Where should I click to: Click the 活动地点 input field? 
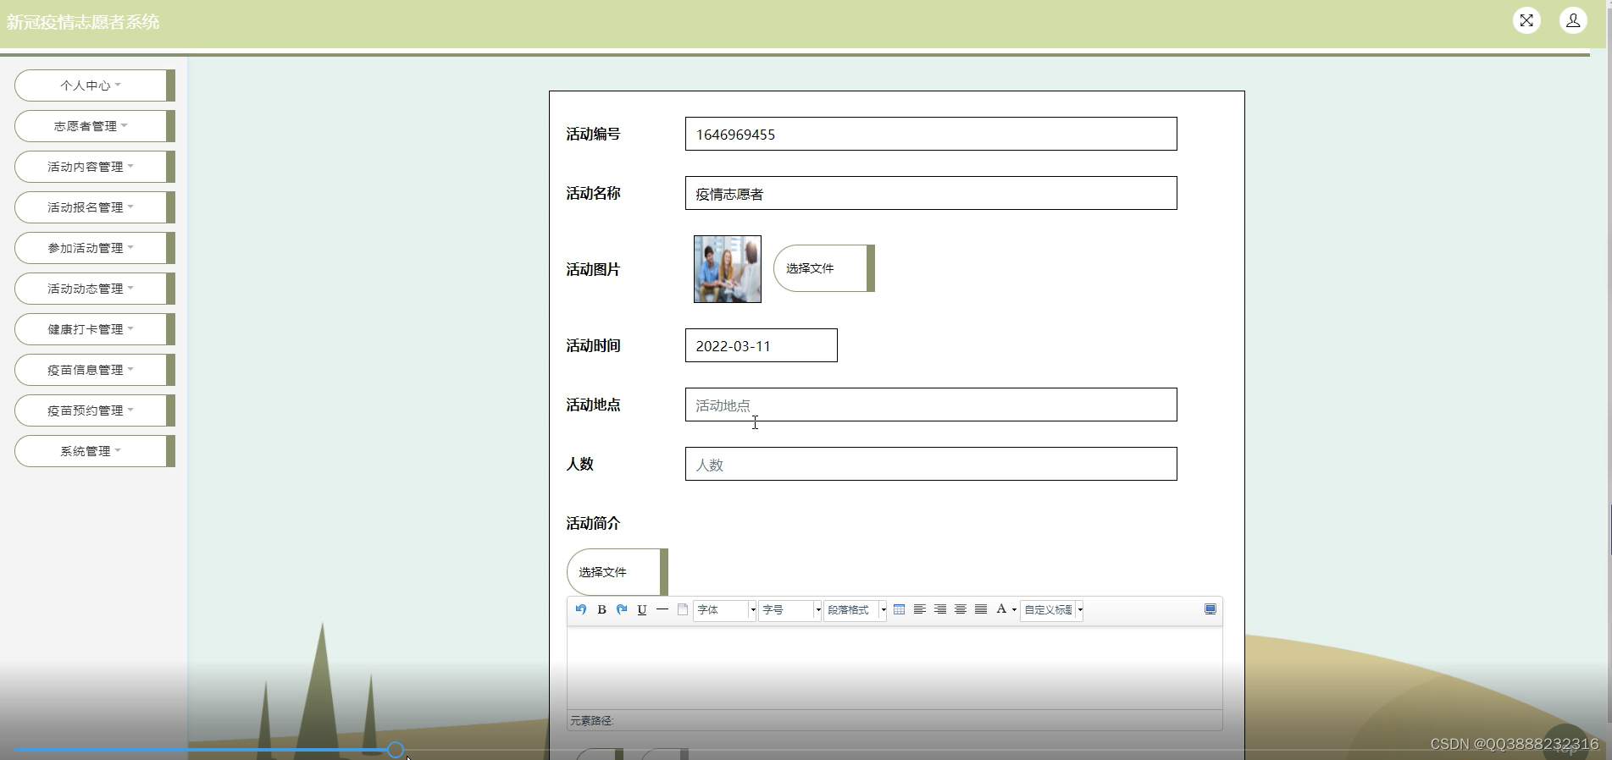coord(931,405)
